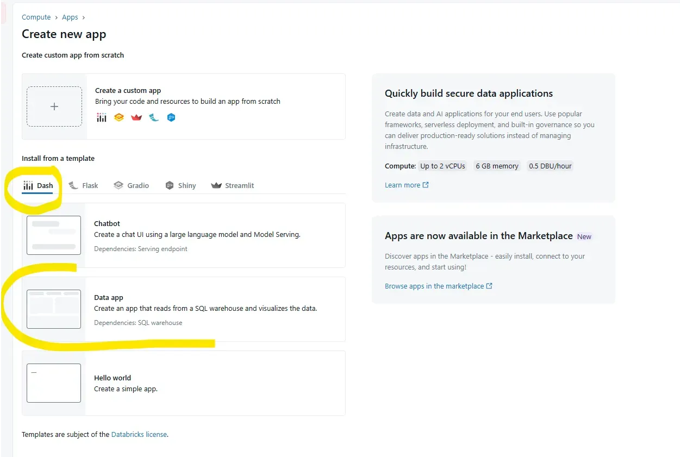
Task: Click the plus icon in the dashed box
Action: pos(54,107)
